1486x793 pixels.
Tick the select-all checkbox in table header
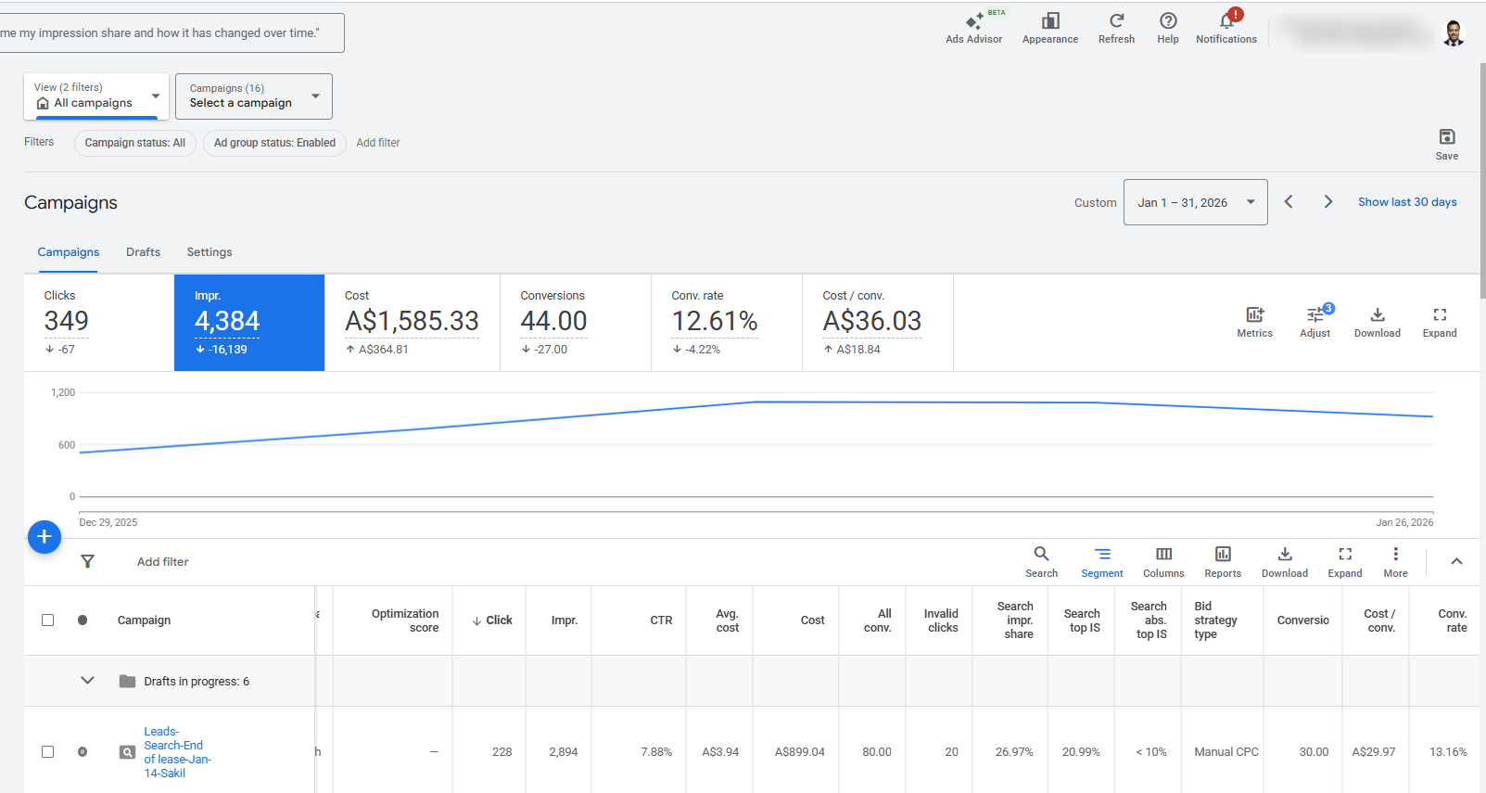pos(47,620)
